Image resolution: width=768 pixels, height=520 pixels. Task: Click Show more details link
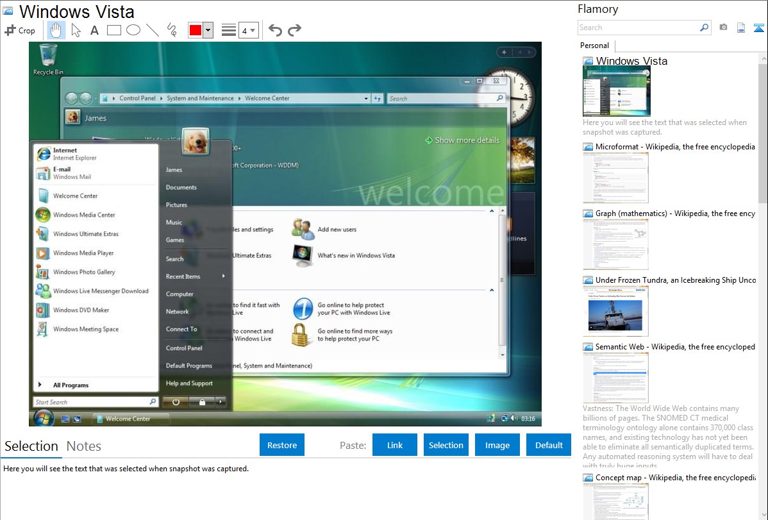point(462,140)
